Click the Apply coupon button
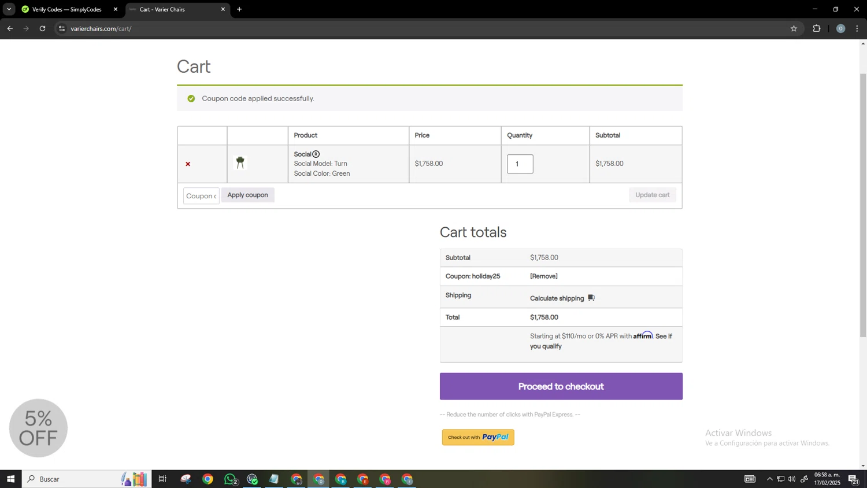 [247, 195]
